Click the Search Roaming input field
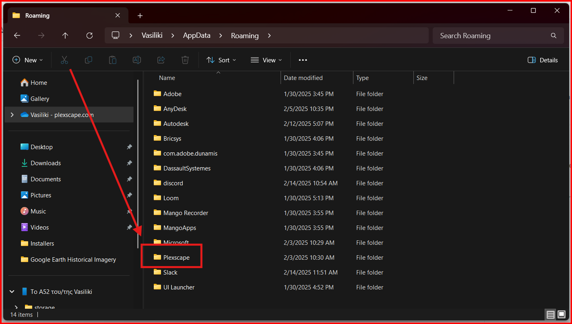Image resolution: width=572 pixels, height=324 pixels. [x=498, y=36]
